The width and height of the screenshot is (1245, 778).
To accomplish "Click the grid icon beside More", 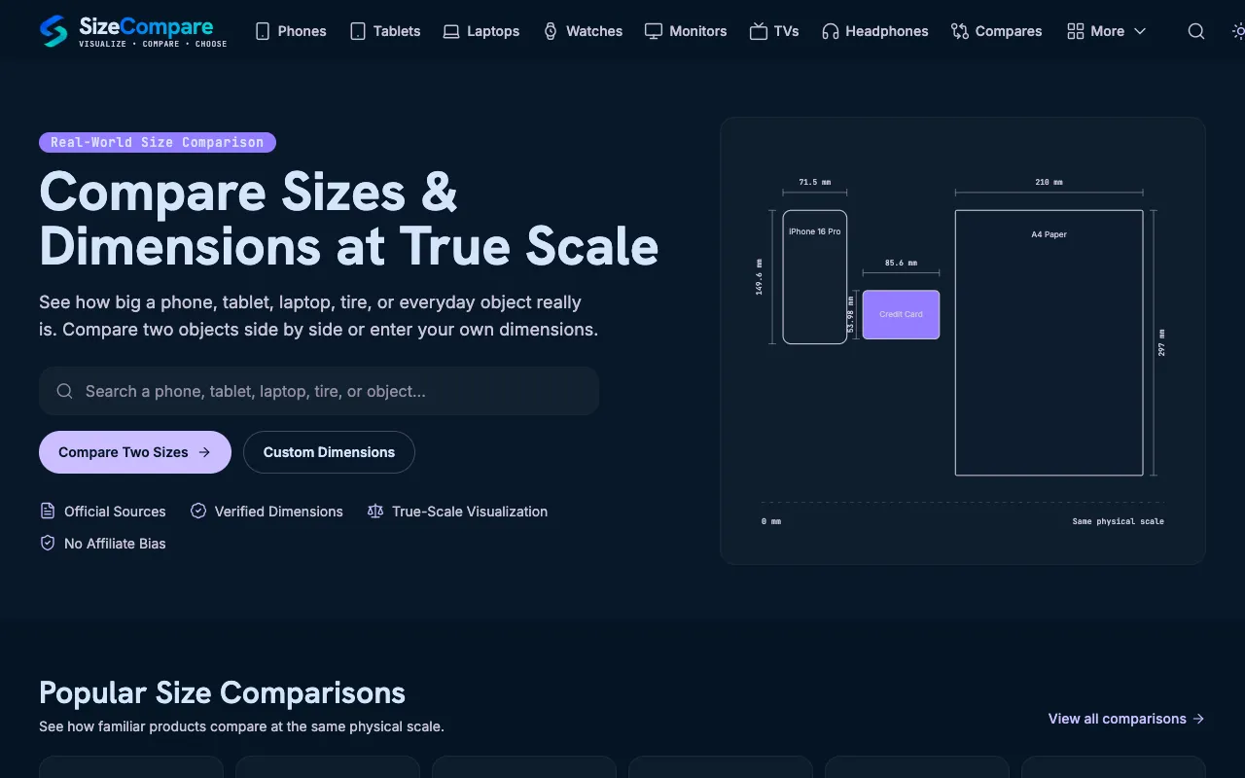I will coord(1075,31).
